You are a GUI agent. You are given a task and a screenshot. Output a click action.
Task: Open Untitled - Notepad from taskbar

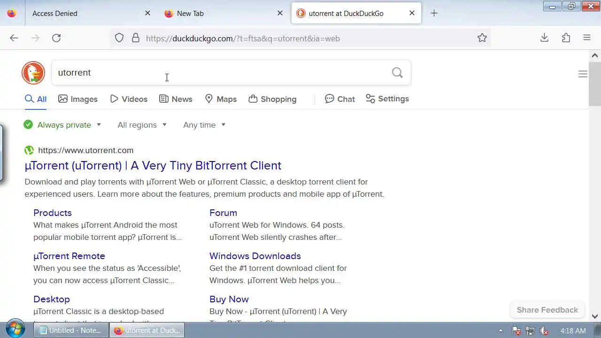tap(70, 330)
